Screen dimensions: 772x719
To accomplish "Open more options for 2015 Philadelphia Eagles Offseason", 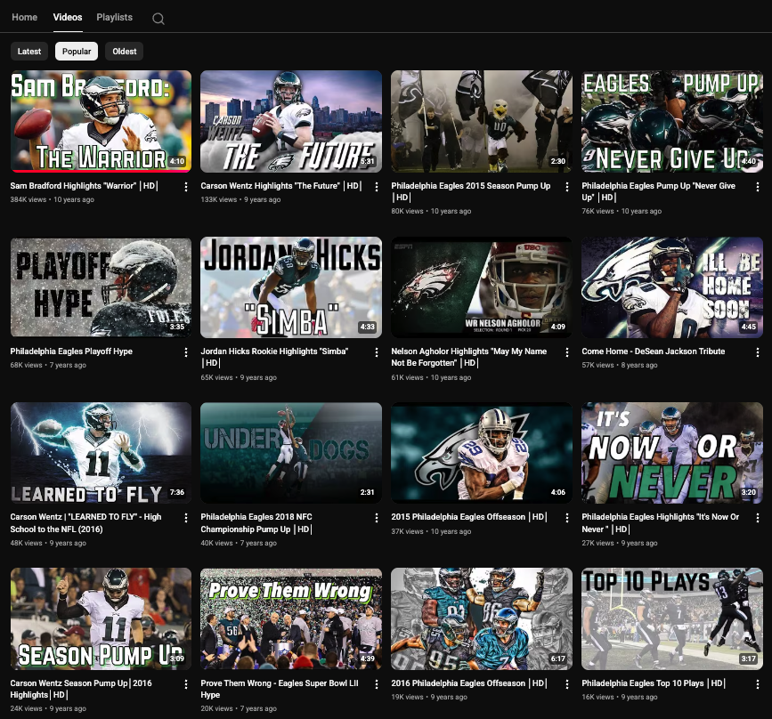I will tap(567, 518).
